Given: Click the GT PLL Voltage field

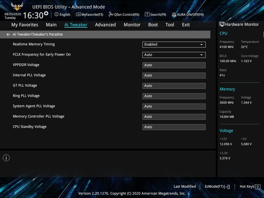Looking at the screenshot, I should pos(174,86).
